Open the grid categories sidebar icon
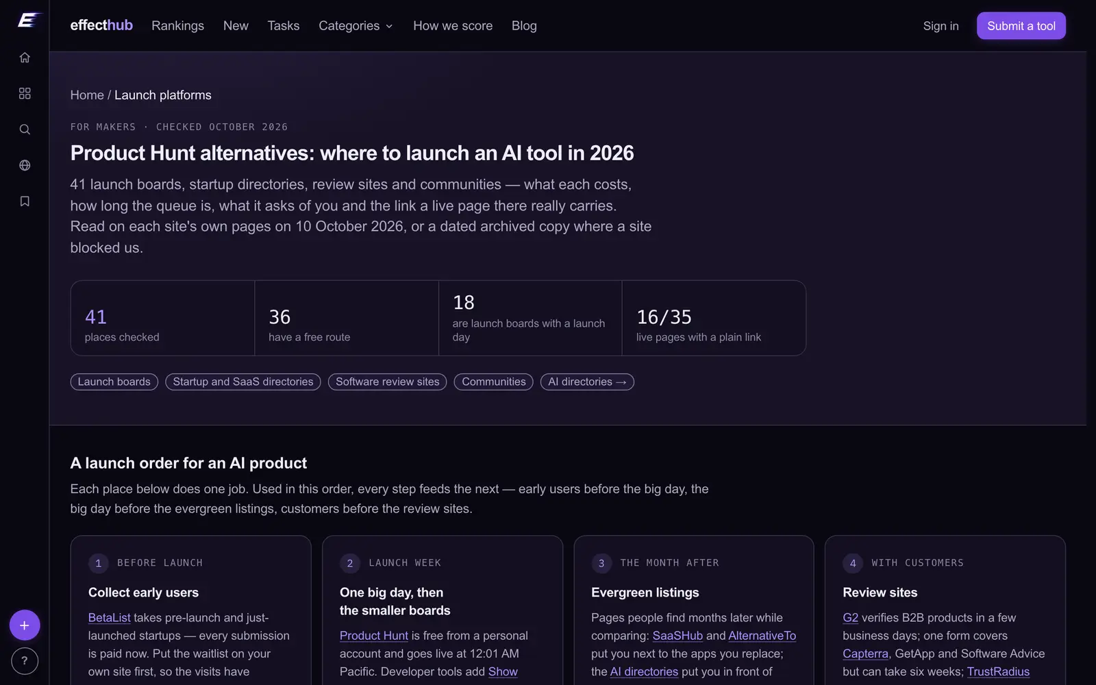The width and height of the screenshot is (1096, 685). (x=25, y=93)
